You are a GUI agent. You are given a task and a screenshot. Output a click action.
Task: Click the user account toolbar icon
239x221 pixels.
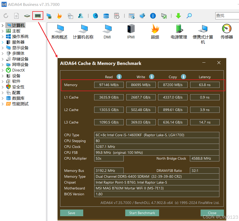coord(81,16)
